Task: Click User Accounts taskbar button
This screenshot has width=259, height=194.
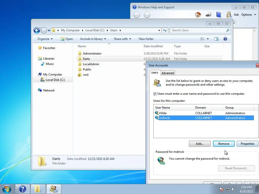Action: pyautogui.click(x=54, y=189)
